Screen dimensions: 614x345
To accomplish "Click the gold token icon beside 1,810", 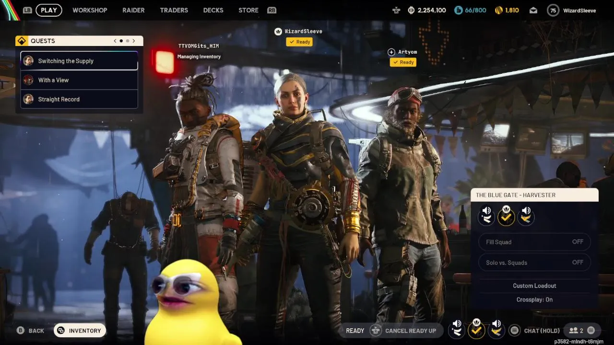I will pyautogui.click(x=499, y=10).
